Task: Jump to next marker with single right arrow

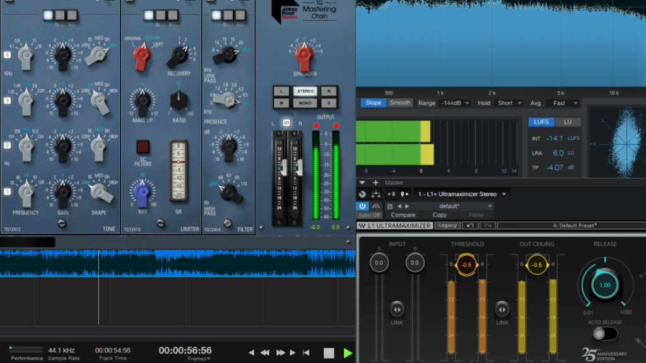Action: tap(293, 353)
